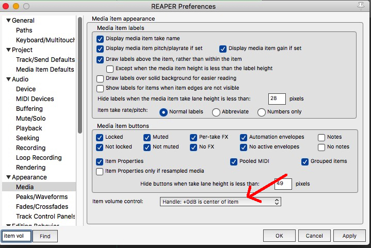
Task: Open Rendering settings
Action: 30,168
